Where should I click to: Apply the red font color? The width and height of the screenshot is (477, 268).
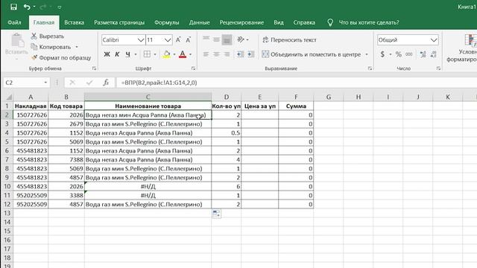pos(183,54)
